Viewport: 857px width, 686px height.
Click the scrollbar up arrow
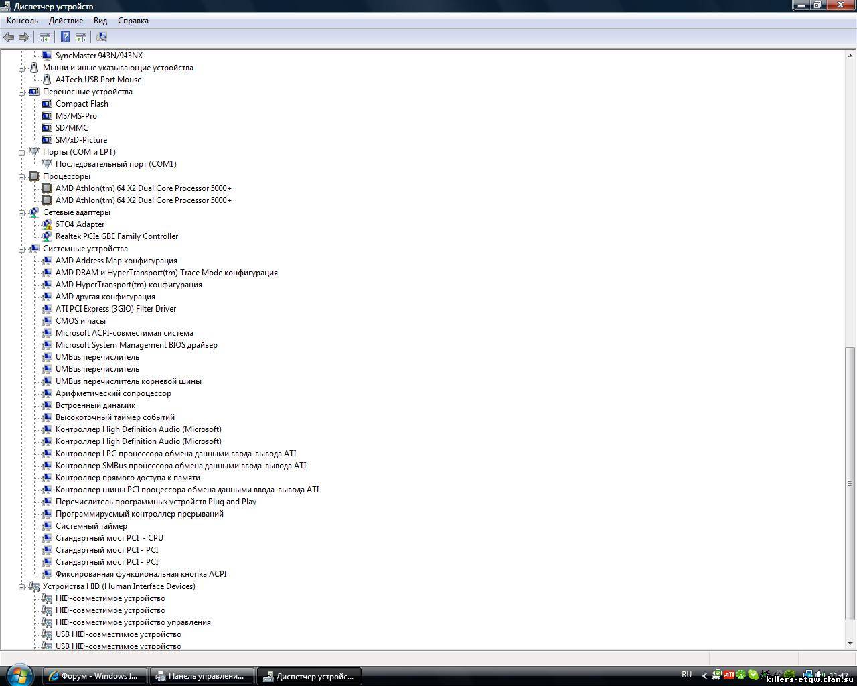click(850, 54)
